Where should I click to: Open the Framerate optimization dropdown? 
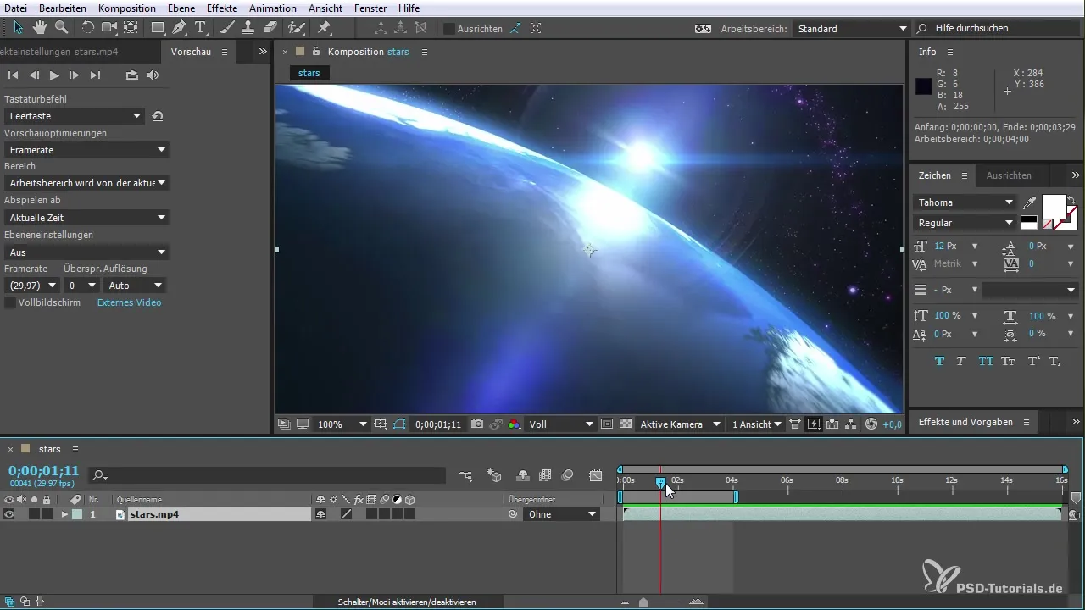[86, 150]
